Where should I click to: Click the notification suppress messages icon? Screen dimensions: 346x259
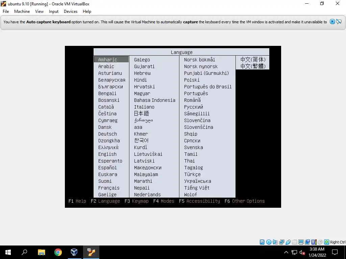click(x=339, y=22)
